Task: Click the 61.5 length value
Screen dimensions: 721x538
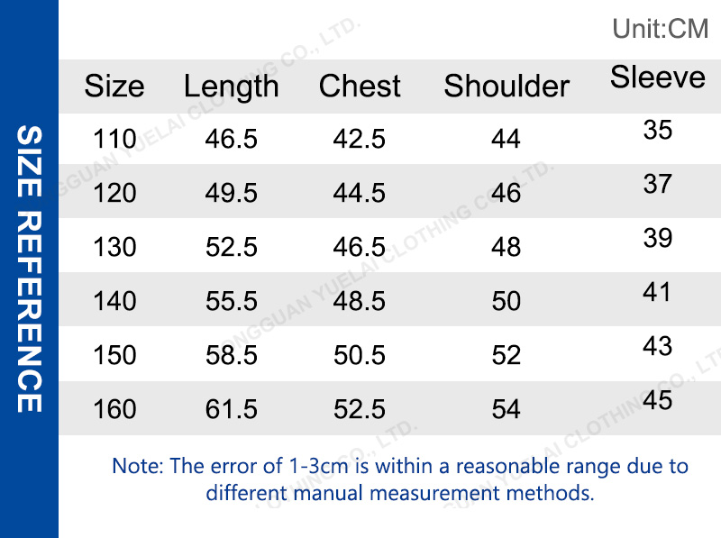Action: point(232,409)
